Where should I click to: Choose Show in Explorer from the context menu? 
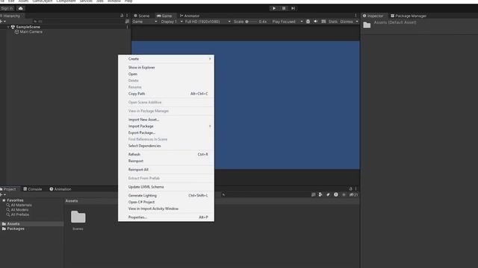point(166,68)
